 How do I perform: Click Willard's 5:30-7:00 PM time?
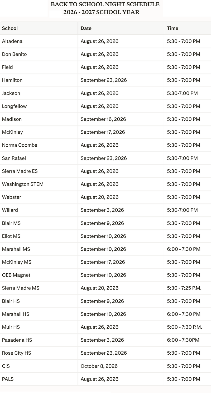pyautogui.click(x=182, y=210)
